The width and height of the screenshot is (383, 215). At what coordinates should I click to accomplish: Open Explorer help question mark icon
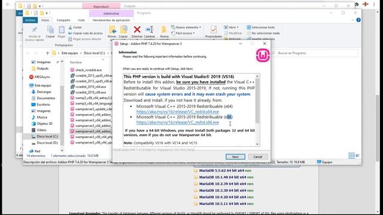[358, 20]
